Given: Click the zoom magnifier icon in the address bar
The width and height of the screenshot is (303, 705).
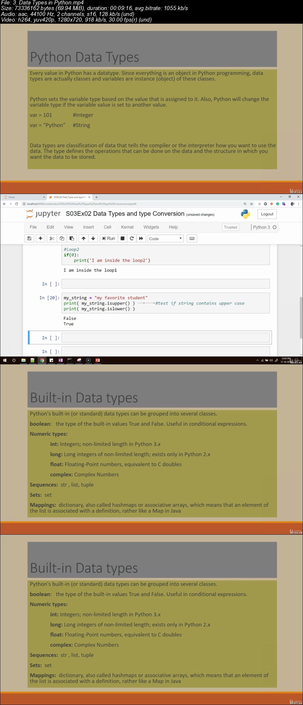Looking at the screenshot, I should coord(245,204).
